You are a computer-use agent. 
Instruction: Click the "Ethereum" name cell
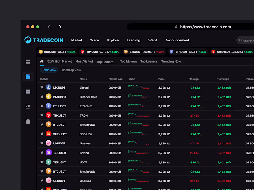(x=86, y=106)
